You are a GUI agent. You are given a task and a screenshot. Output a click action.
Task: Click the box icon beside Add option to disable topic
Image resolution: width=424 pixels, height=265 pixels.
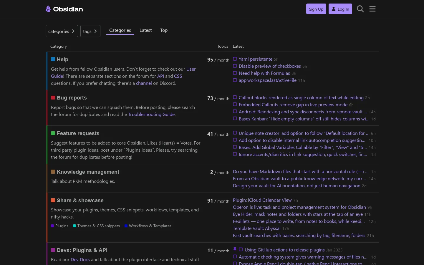pyautogui.click(x=235, y=140)
